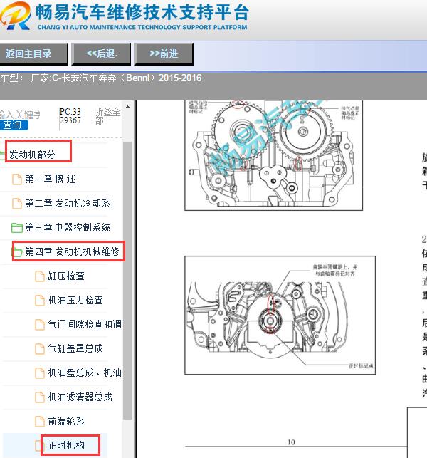Open 第二章 发动机冷却系 chapter

[x=68, y=203]
